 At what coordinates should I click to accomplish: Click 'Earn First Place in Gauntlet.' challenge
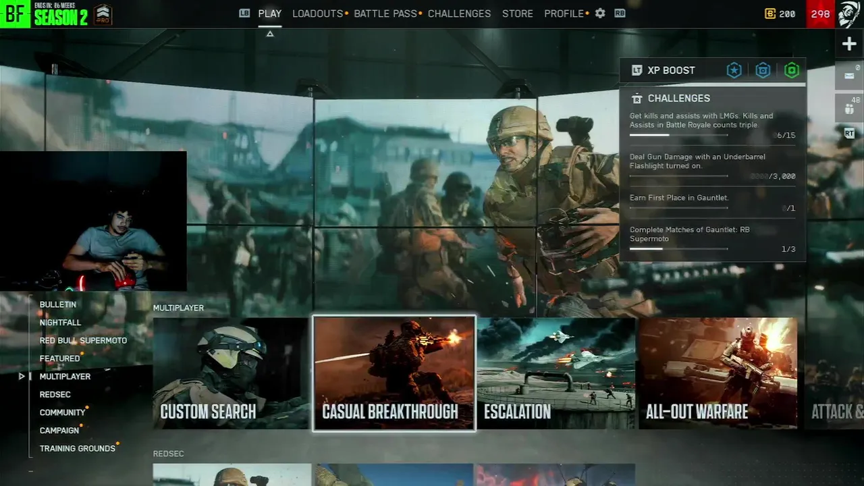pos(679,198)
